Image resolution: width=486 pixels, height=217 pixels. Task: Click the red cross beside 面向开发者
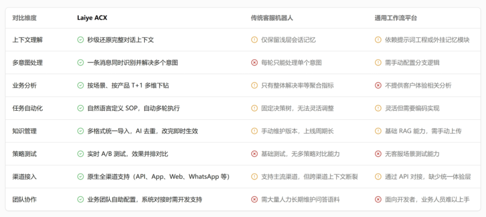click(378, 199)
